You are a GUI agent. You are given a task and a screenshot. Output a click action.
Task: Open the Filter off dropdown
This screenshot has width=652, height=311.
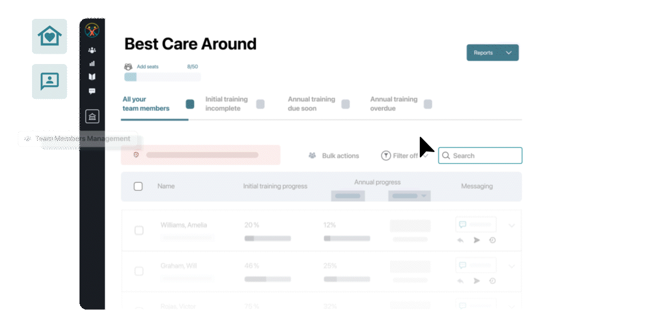(x=404, y=155)
